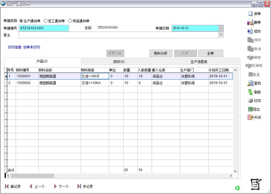The height and width of the screenshot is (194, 271).
Task: Click the 关闭 close form icon
Action: point(250,118)
